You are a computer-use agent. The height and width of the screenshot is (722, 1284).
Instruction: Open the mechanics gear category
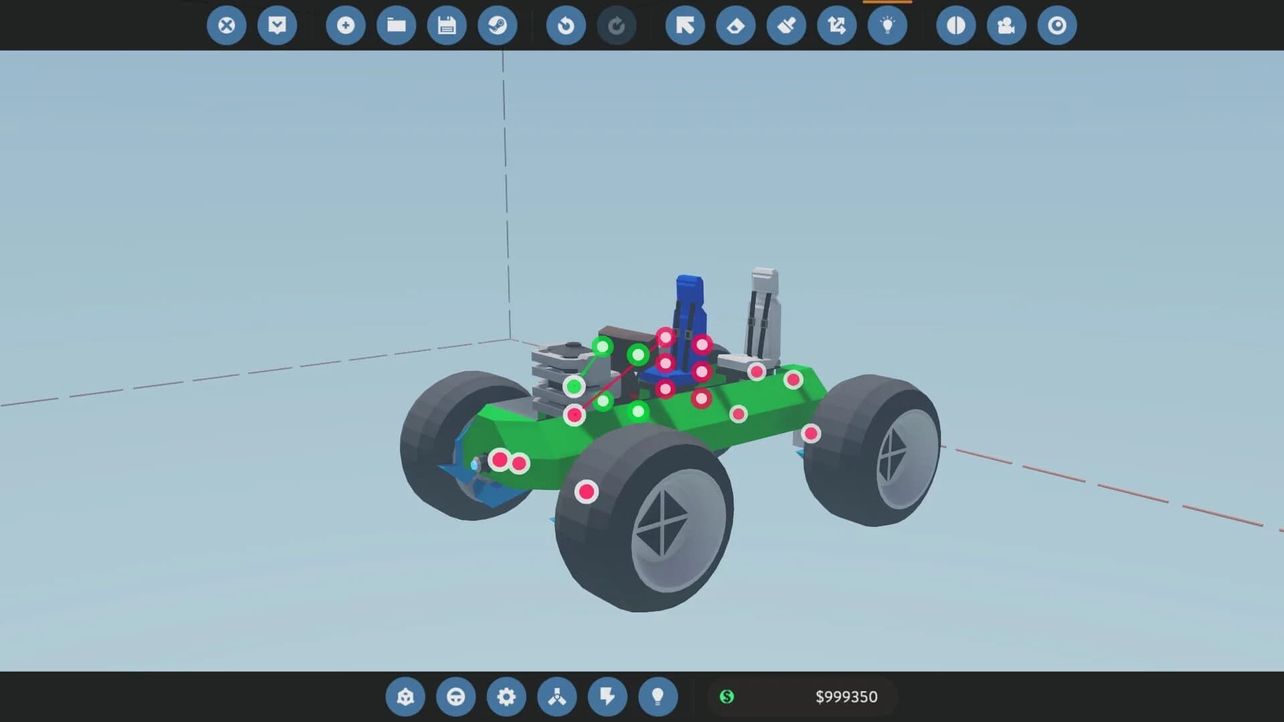coord(507,697)
